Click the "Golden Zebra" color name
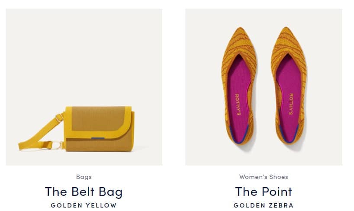 [x=264, y=205]
